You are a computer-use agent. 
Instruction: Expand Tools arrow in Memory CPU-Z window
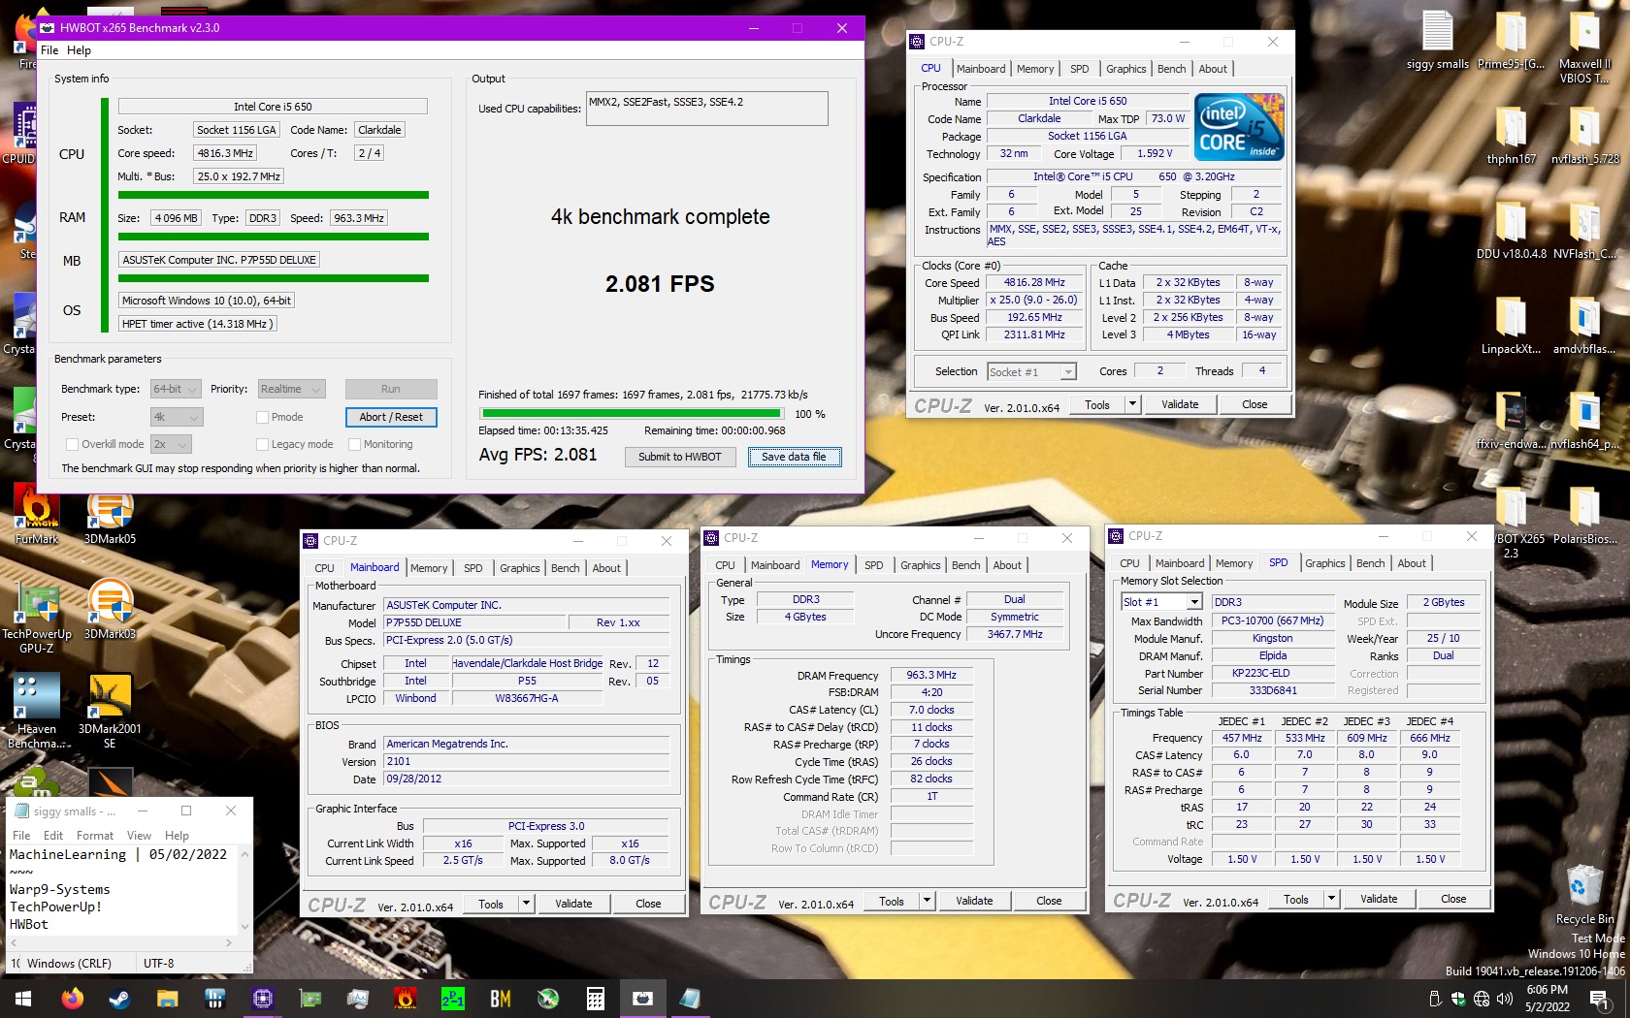pyautogui.click(x=927, y=901)
